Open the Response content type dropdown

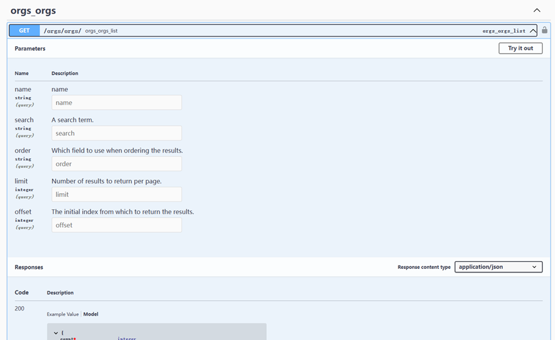pos(498,267)
